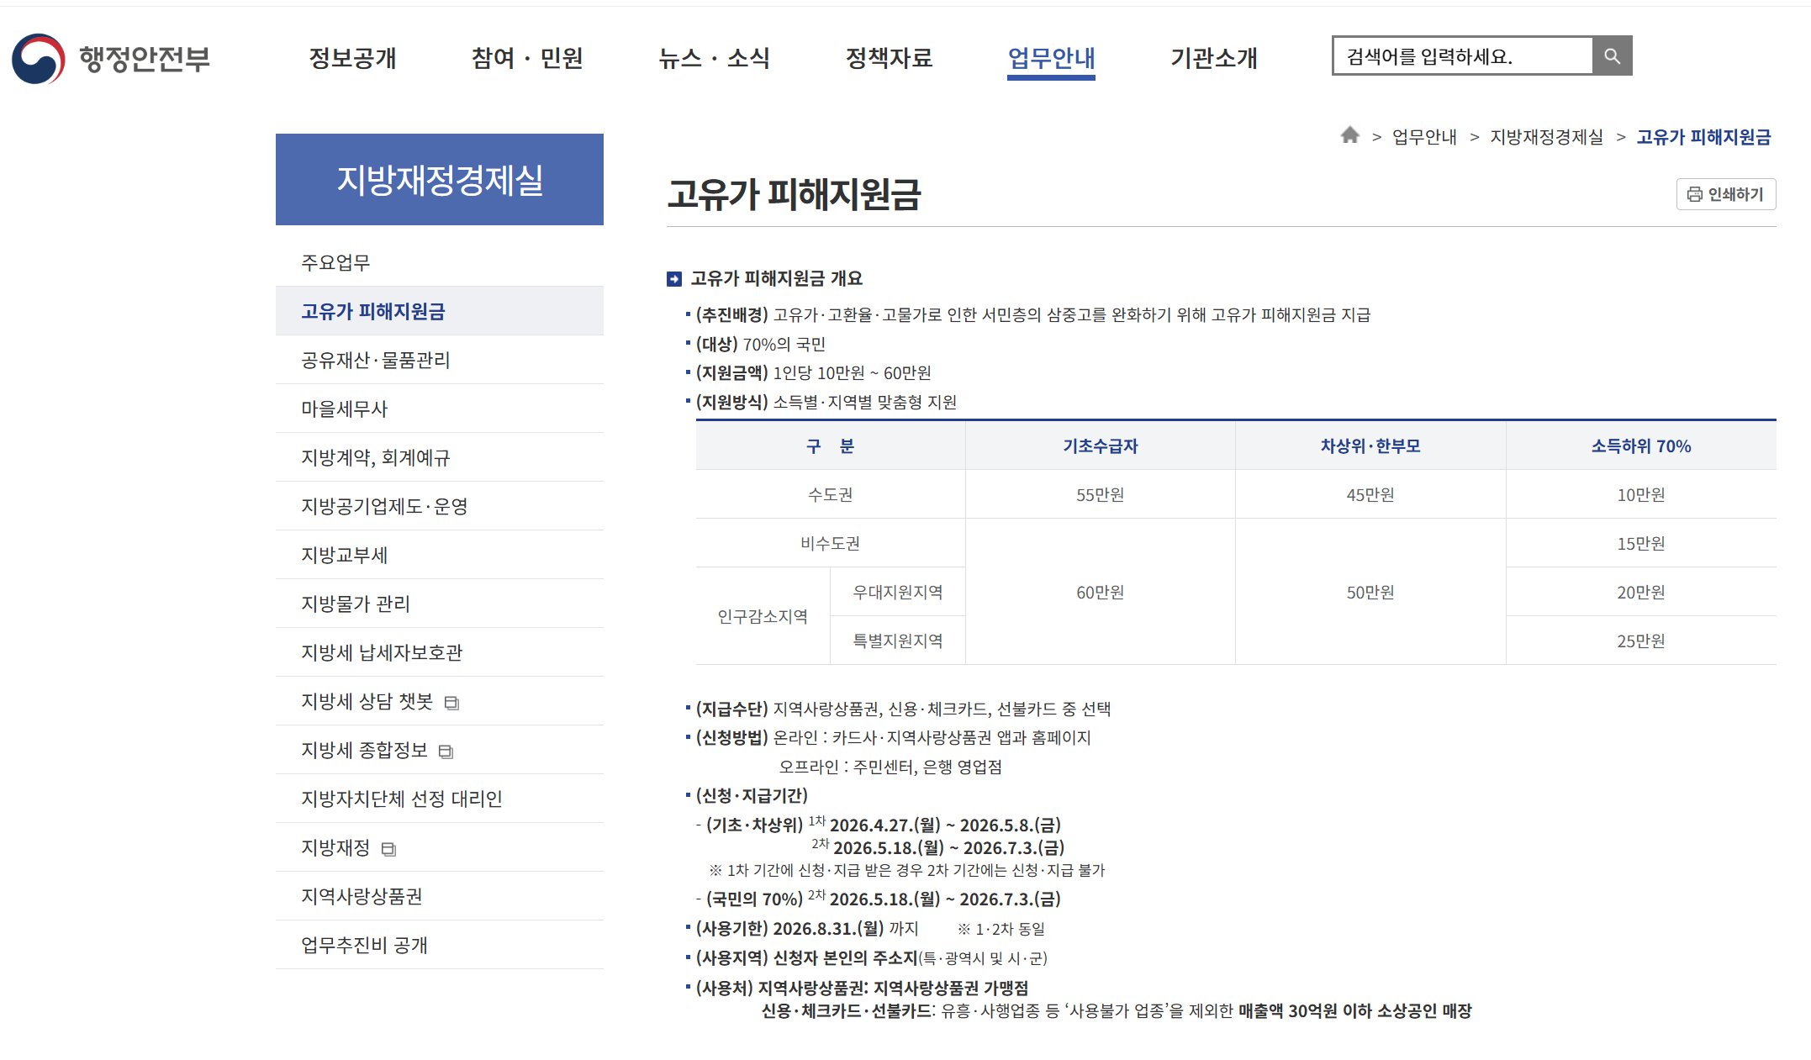Click new-window icon beside 지방재정
Viewport: 1811px width, 1060px height.
click(x=388, y=849)
